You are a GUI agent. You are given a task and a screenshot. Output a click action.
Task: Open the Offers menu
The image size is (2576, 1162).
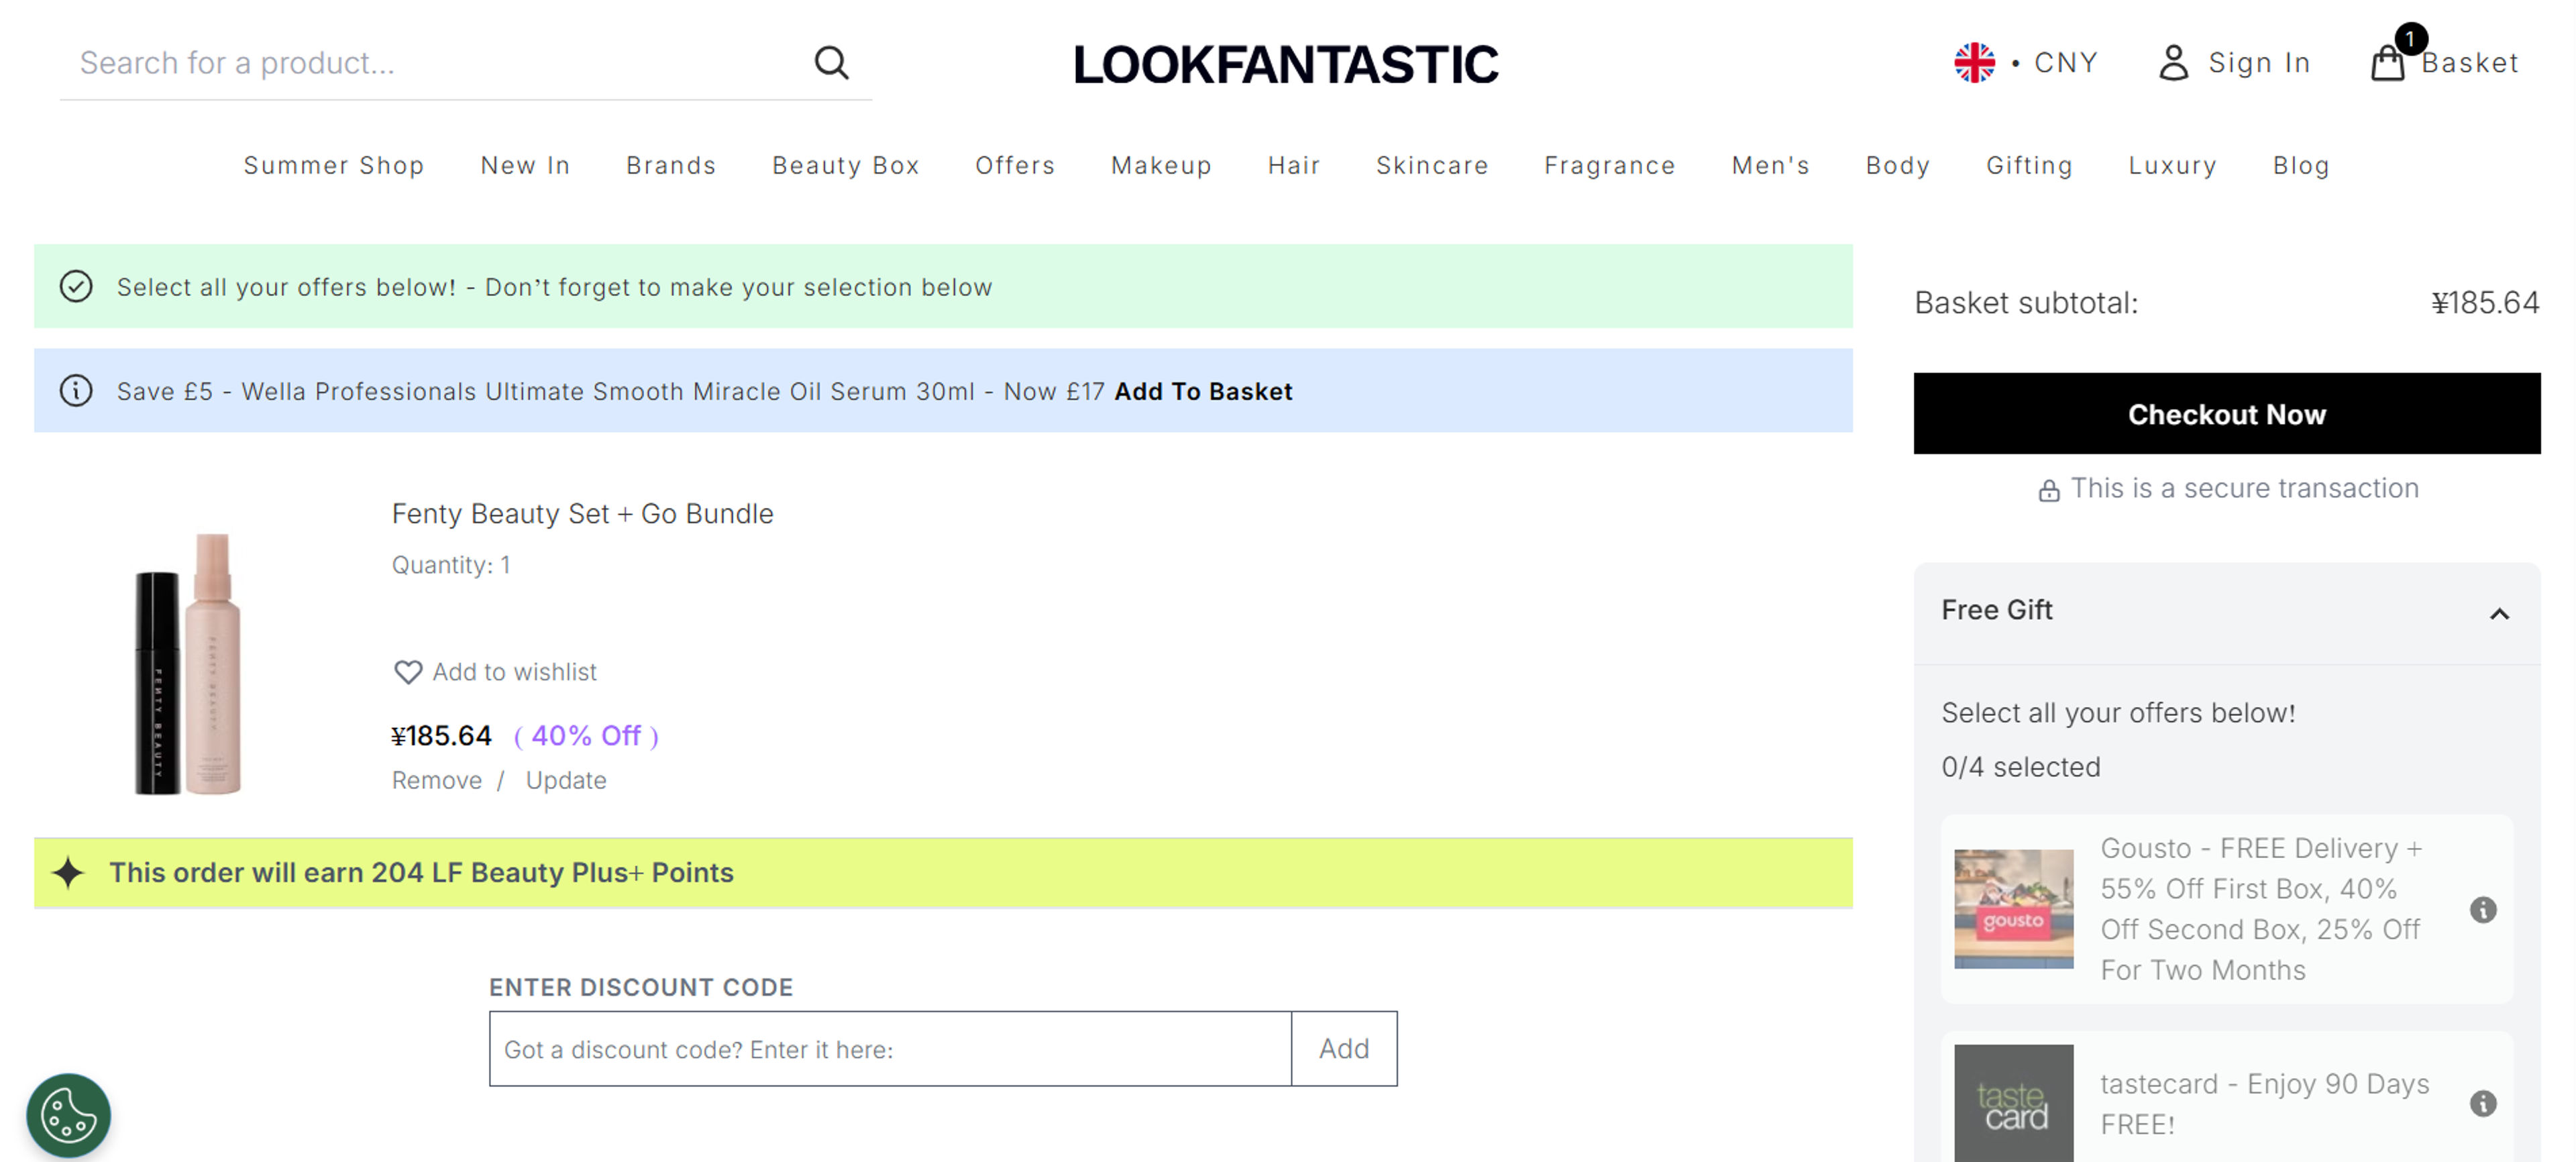[1014, 165]
